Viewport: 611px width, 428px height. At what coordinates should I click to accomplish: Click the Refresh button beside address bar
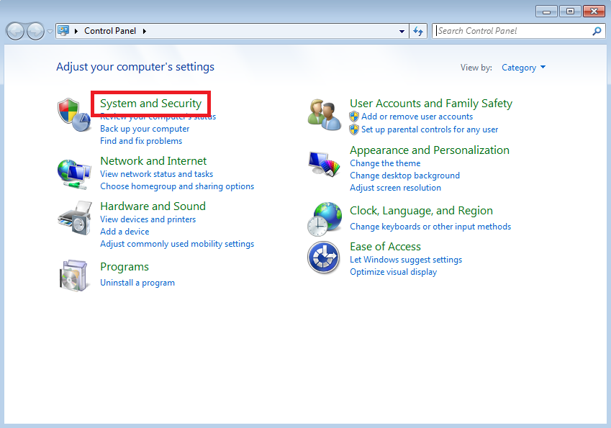click(x=418, y=31)
